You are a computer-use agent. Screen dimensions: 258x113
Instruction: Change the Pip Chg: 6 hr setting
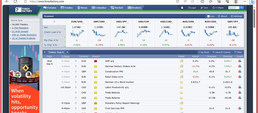[x=54, y=40]
